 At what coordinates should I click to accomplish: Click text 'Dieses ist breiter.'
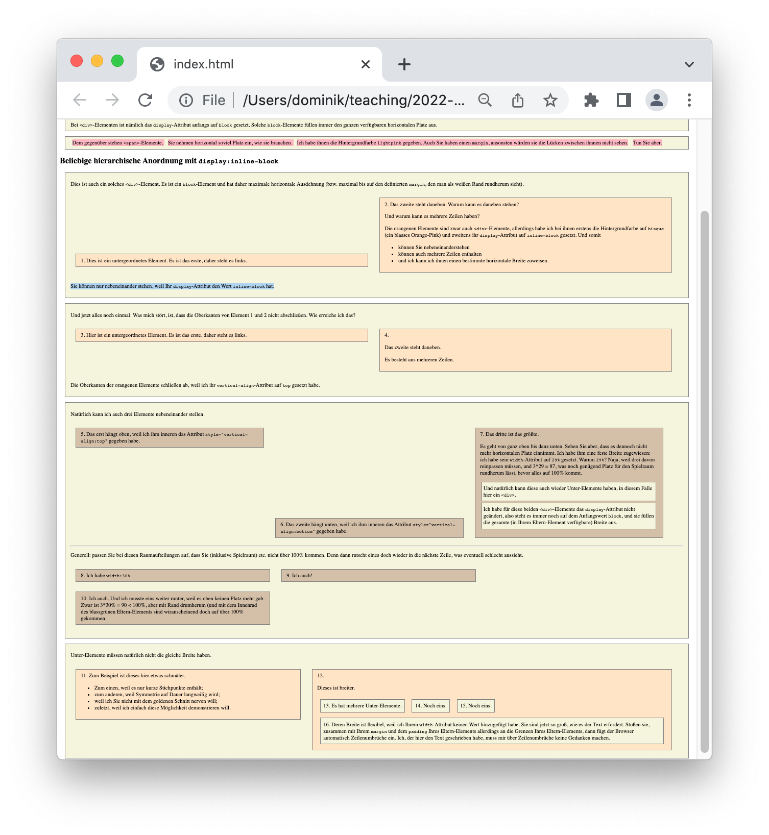pos(336,687)
